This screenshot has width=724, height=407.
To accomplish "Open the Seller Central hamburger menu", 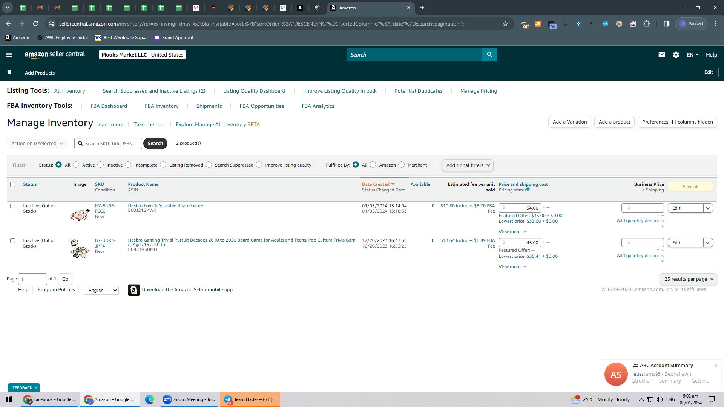I will 9,55.
